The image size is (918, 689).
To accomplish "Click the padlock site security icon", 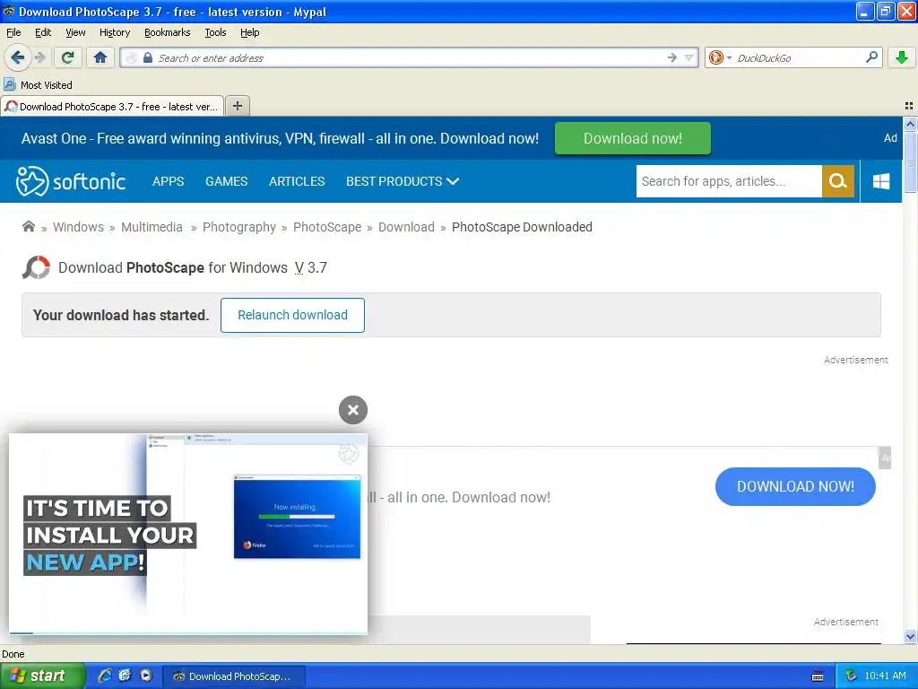I will 148,57.
